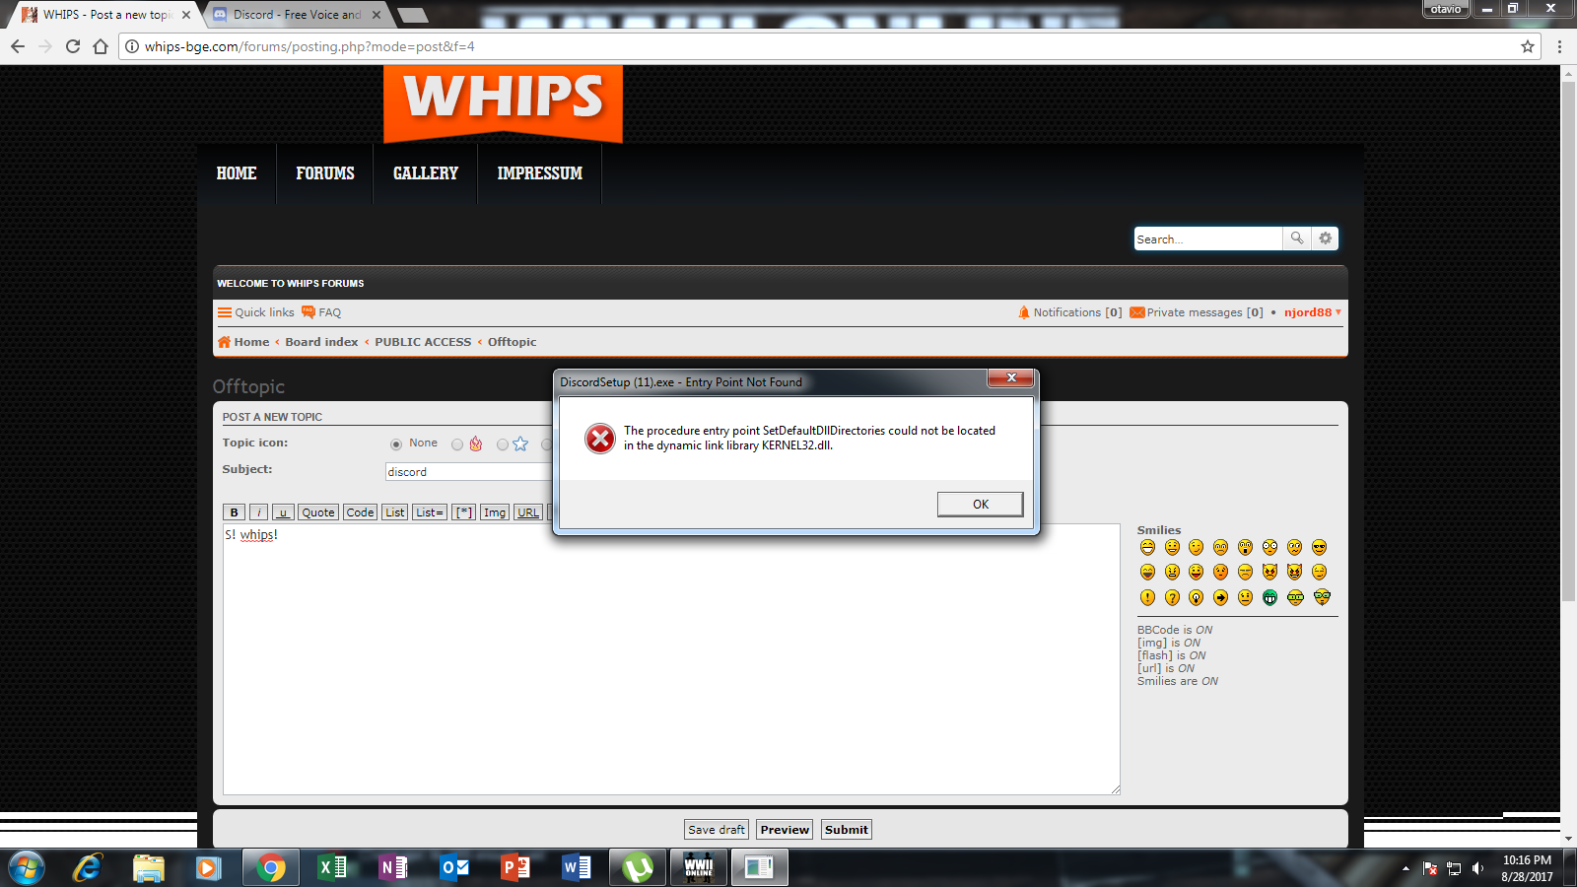Open Internet Explorer from the taskbar
Viewport: 1577px width, 887px height.
click(x=88, y=867)
